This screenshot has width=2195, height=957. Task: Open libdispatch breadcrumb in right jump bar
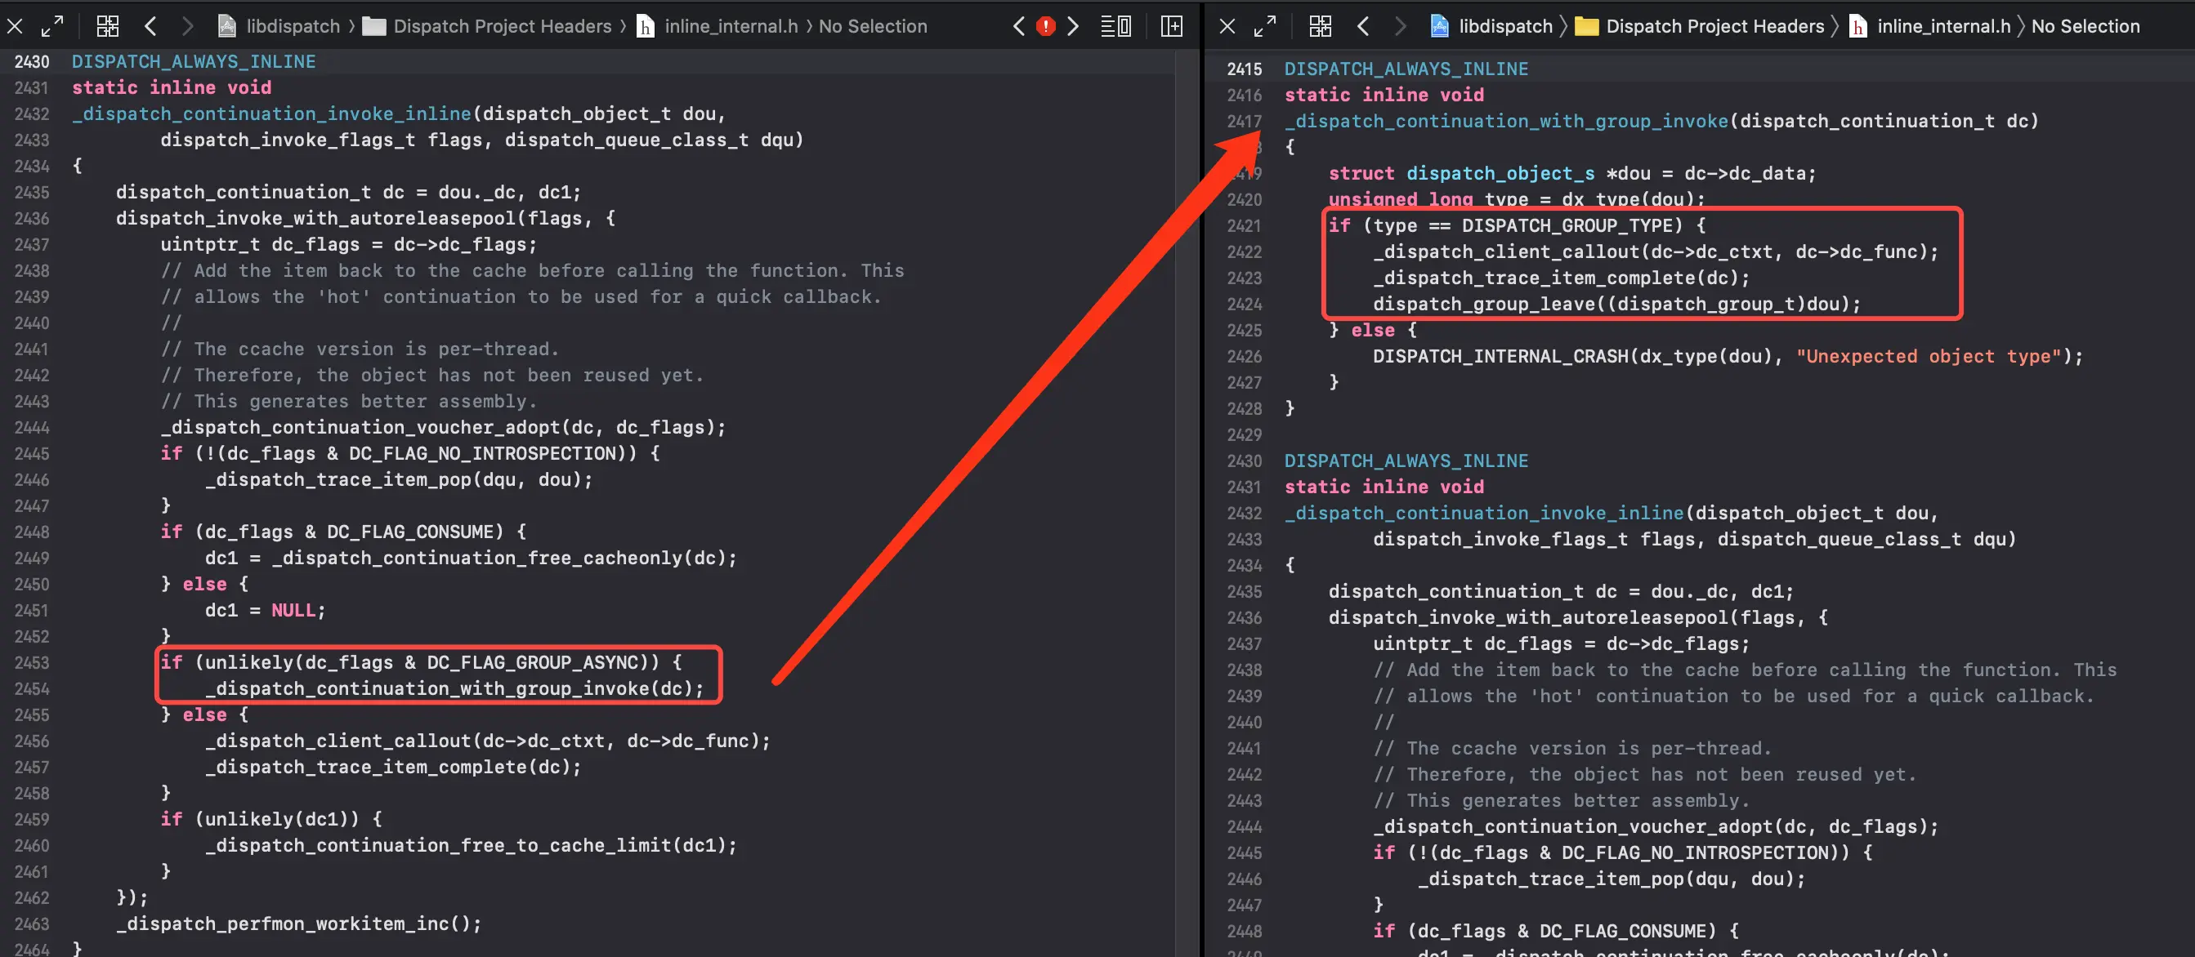[1505, 26]
